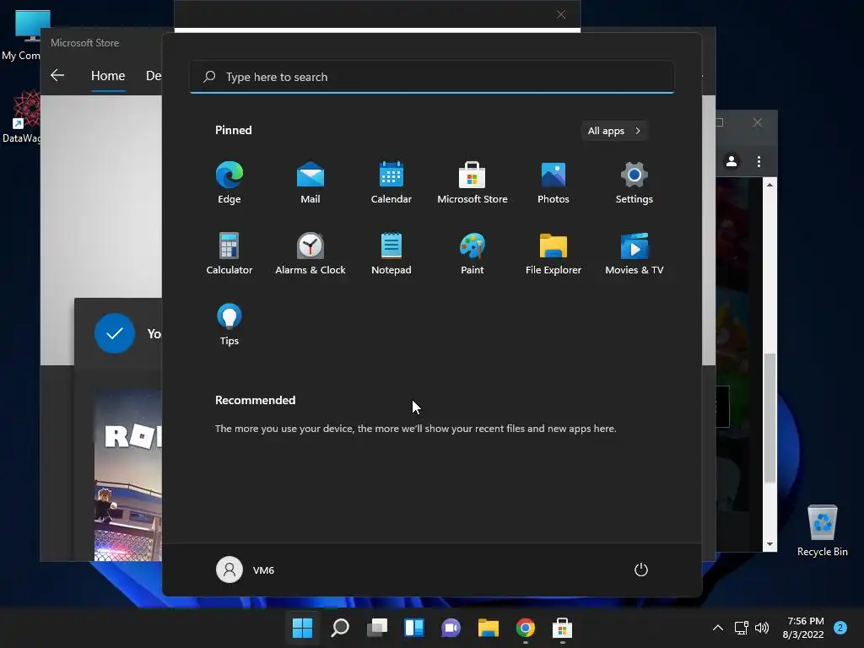Launch Movies & TV
864x648 pixels.
634,253
